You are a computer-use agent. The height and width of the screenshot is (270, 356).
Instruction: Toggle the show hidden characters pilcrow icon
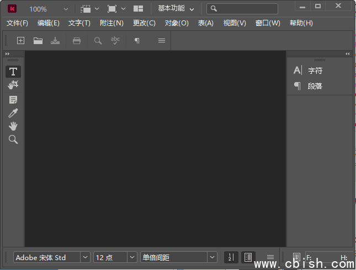pyautogui.click(x=137, y=41)
